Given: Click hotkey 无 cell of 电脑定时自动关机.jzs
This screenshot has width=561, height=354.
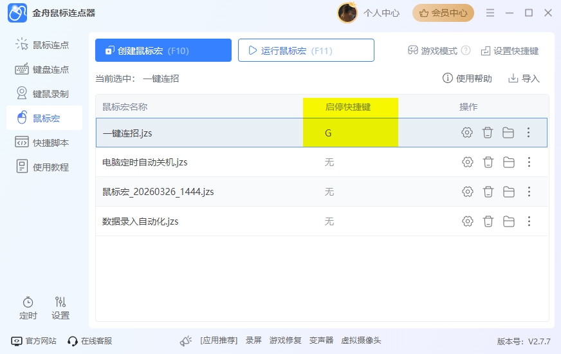Looking at the screenshot, I should pyautogui.click(x=329, y=162).
